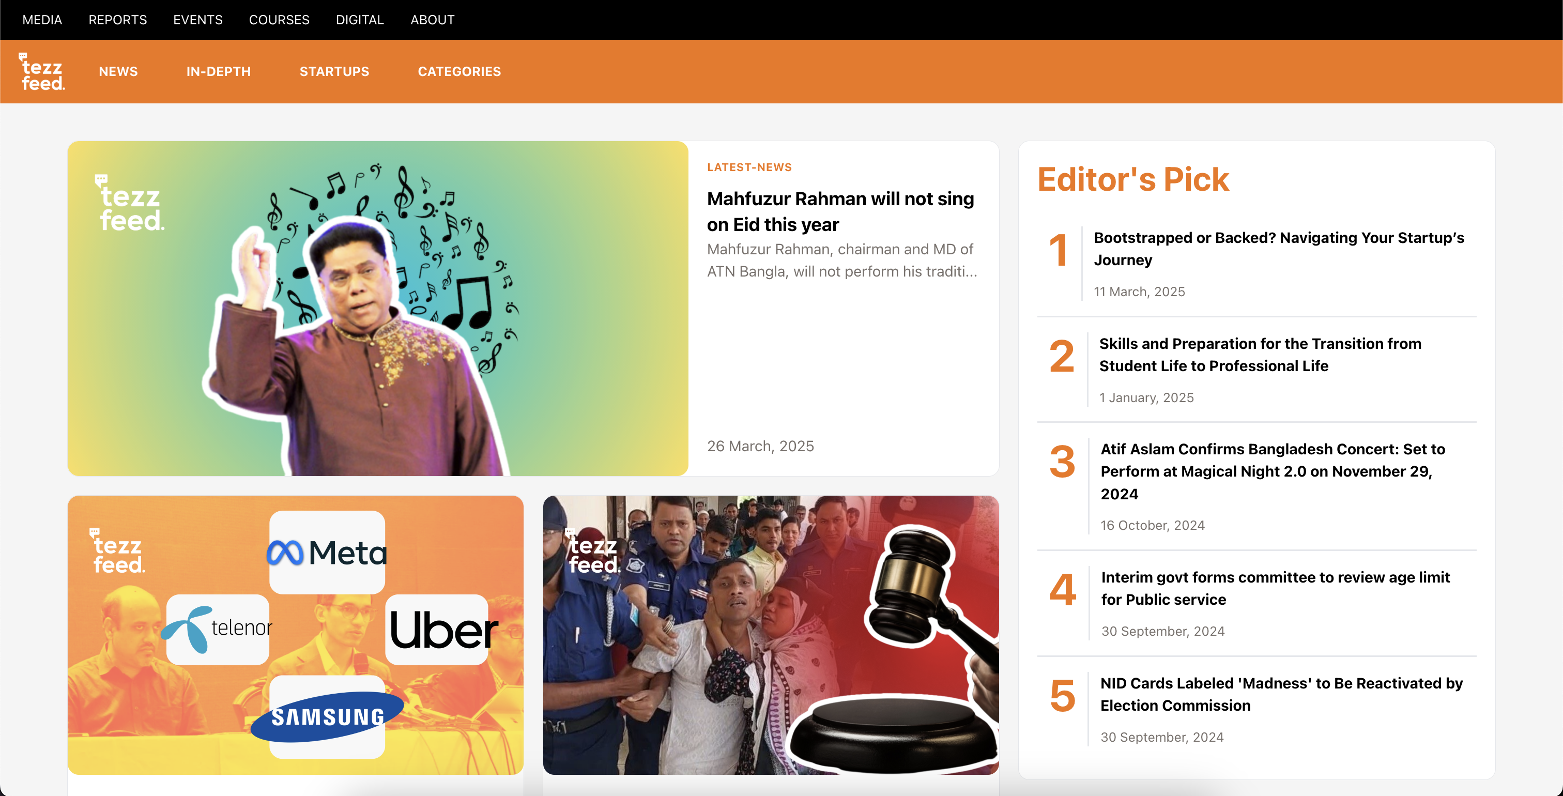The width and height of the screenshot is (1563, 796).
Task: Click the tezz feed logo in header
Action: [x=42, y=72]
